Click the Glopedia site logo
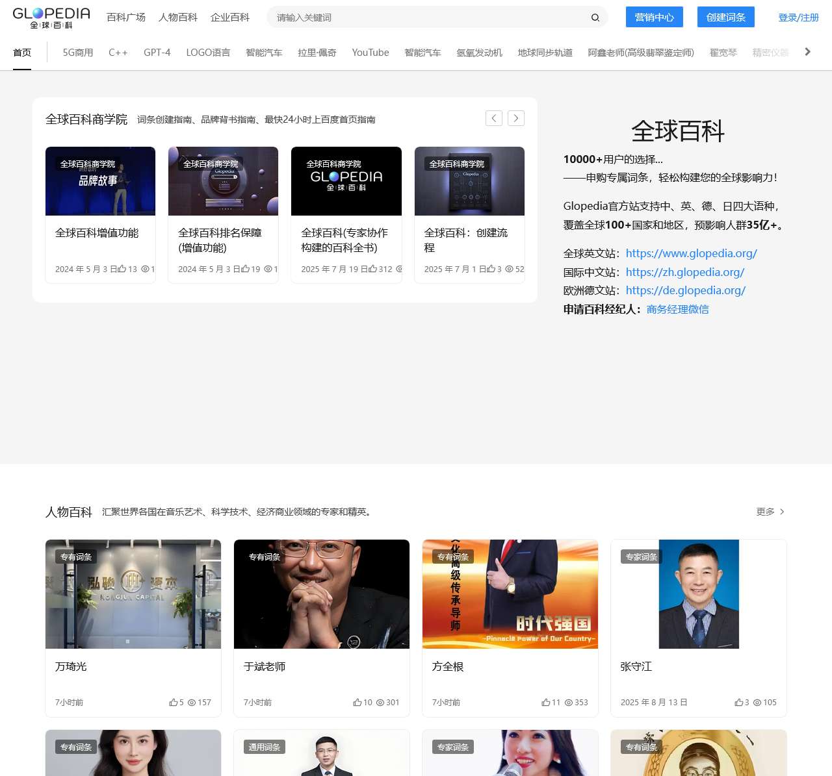The height and width of the screenshot is (776, 832). [51, 17]
